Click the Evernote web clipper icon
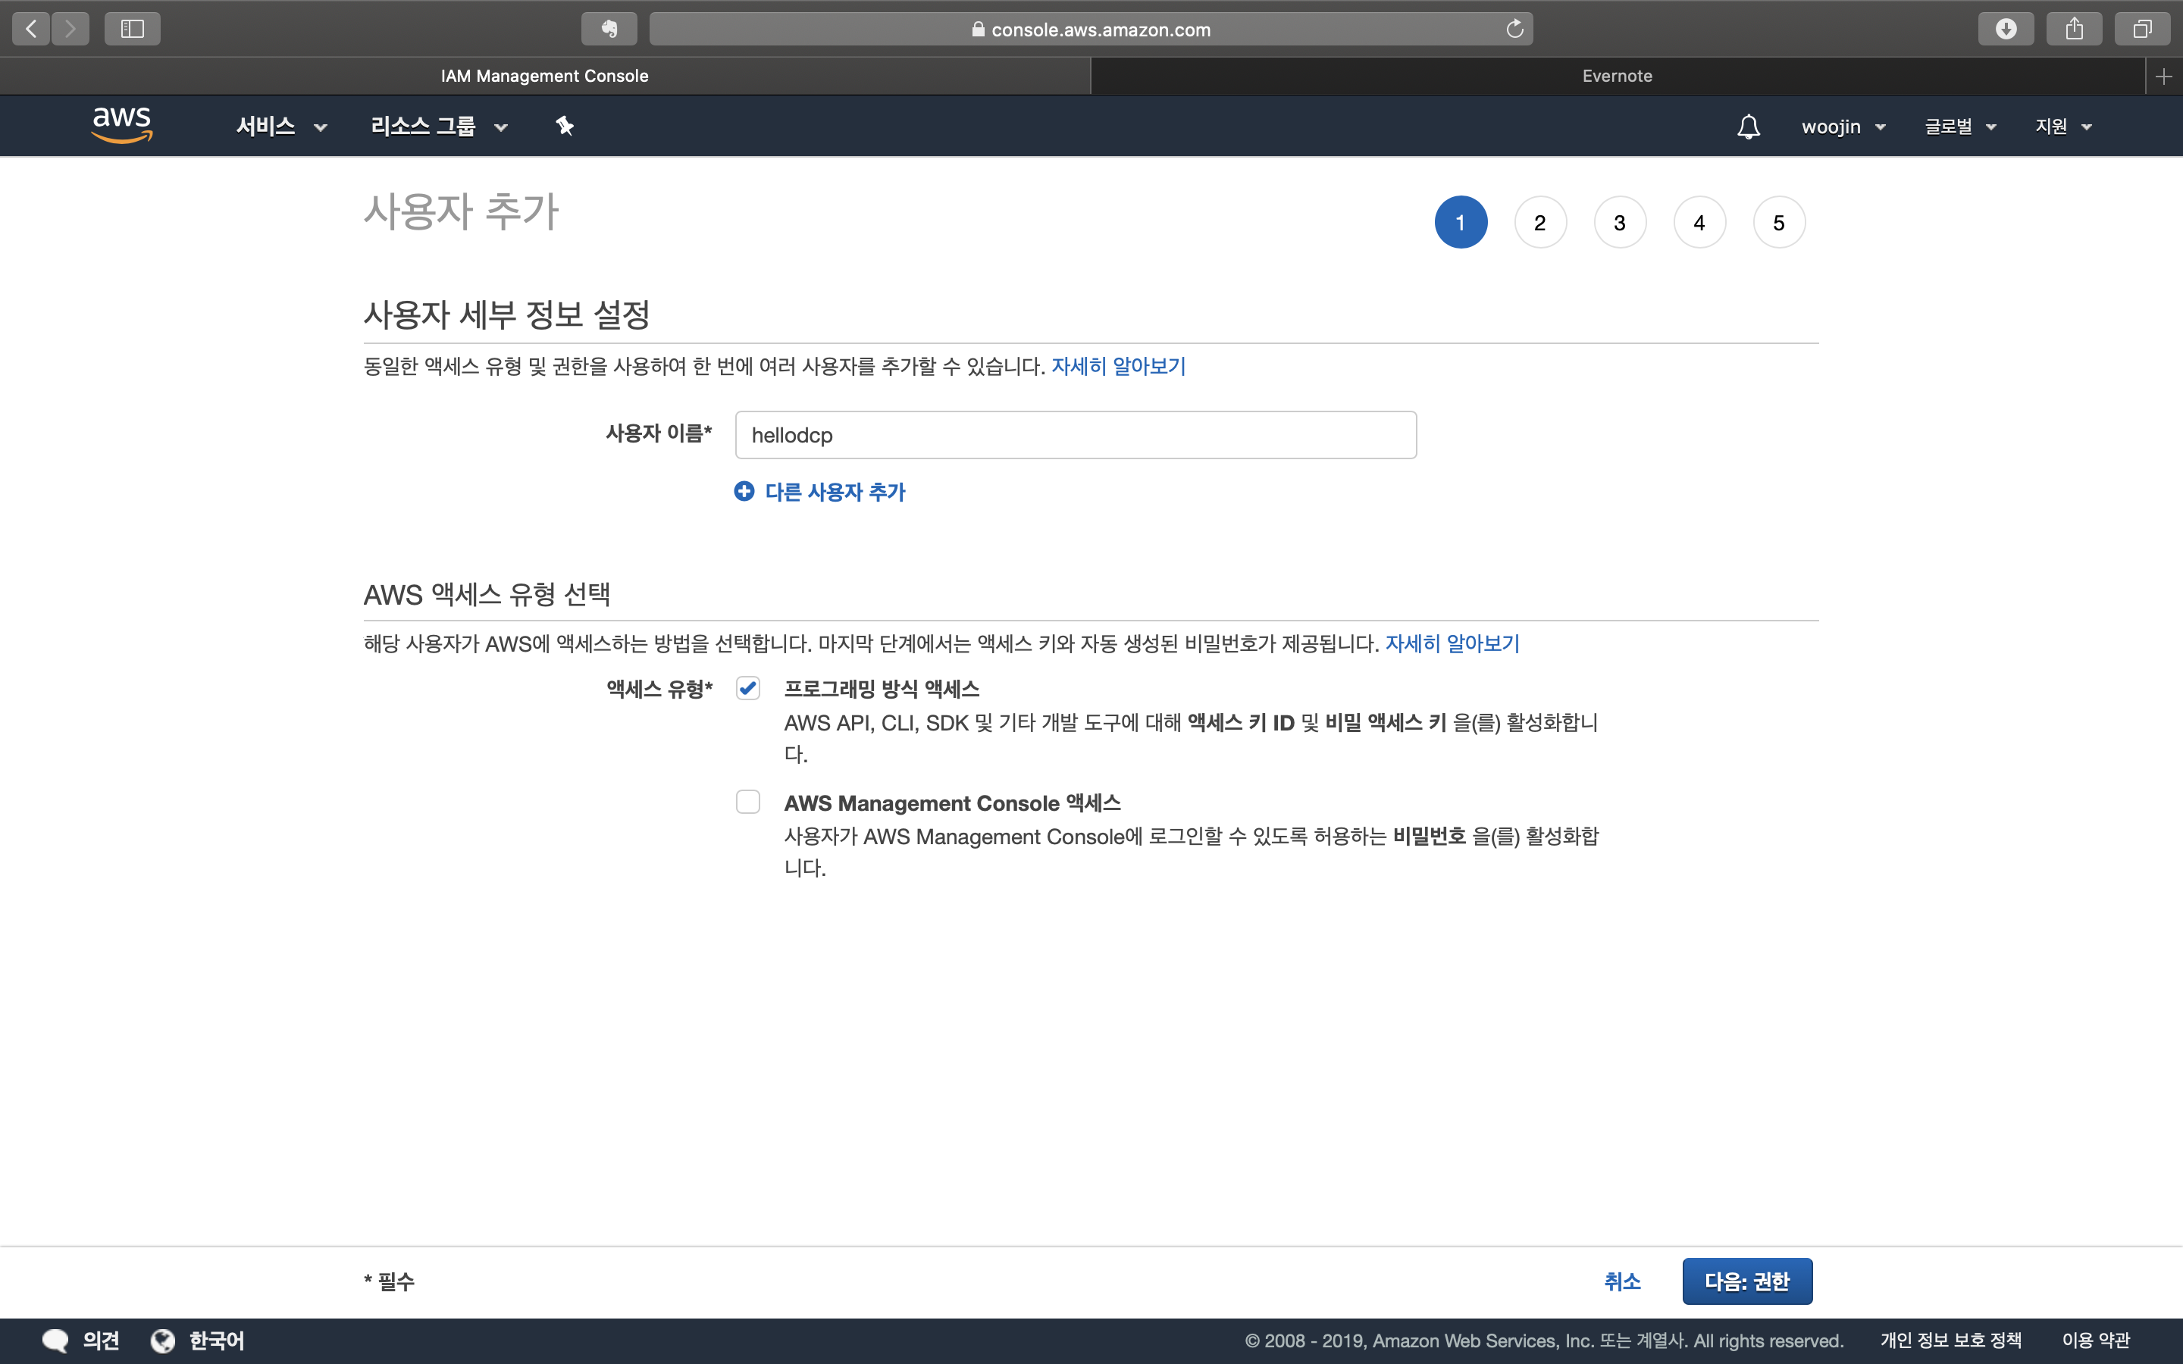Viewport: 2183px width, 1364px height. (x=609, y=29)
